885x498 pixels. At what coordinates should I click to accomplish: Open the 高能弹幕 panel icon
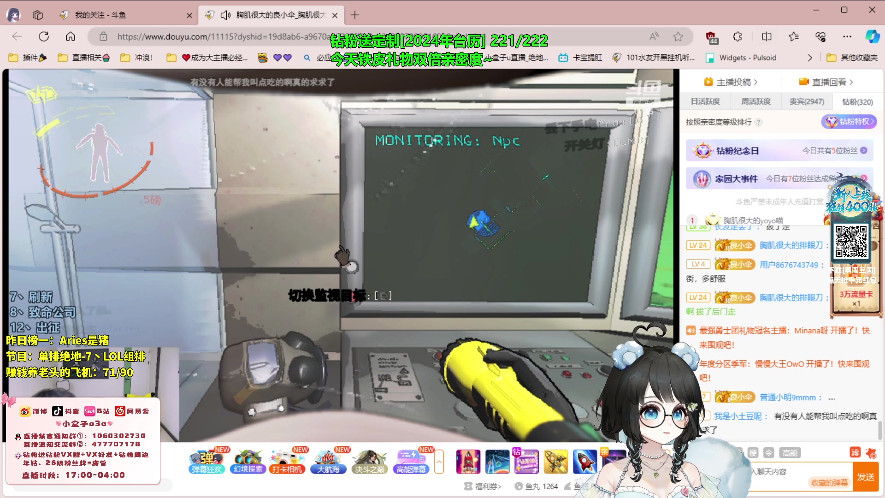tap(410, 461)
